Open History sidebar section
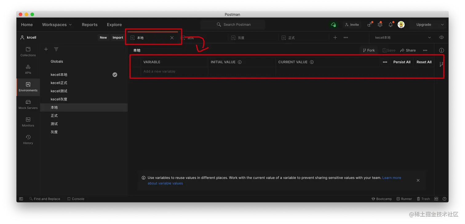 click(28, 140)
